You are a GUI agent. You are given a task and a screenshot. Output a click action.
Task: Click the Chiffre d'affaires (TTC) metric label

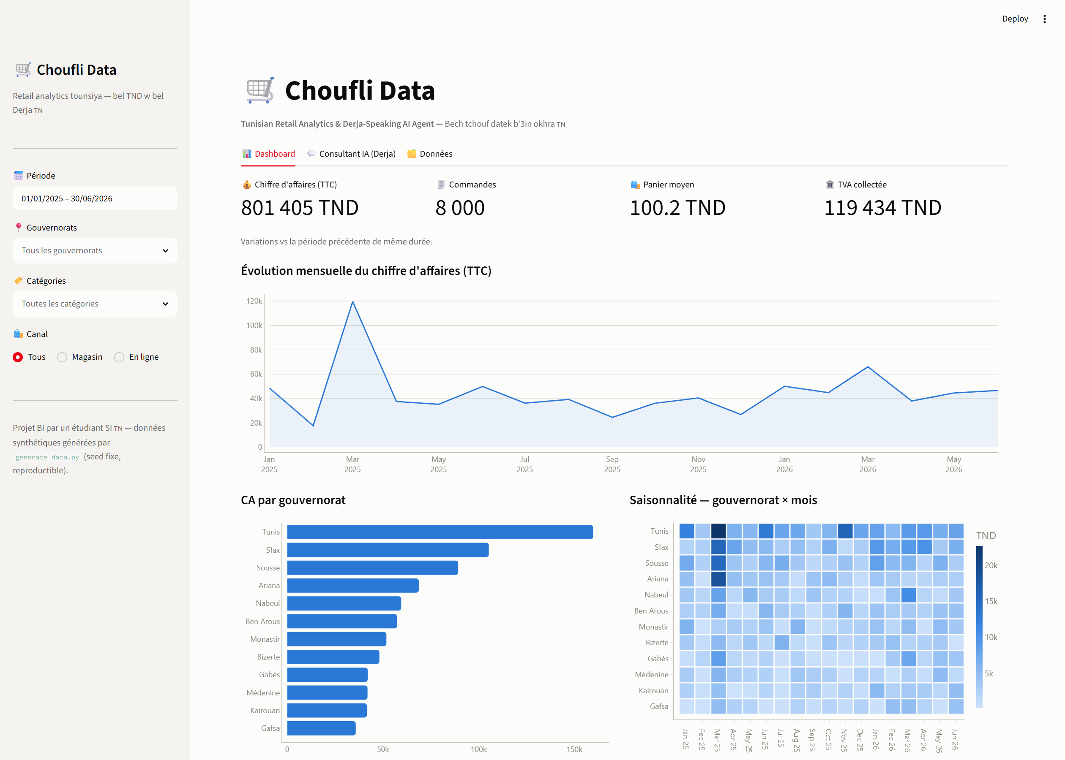point(295,185)
